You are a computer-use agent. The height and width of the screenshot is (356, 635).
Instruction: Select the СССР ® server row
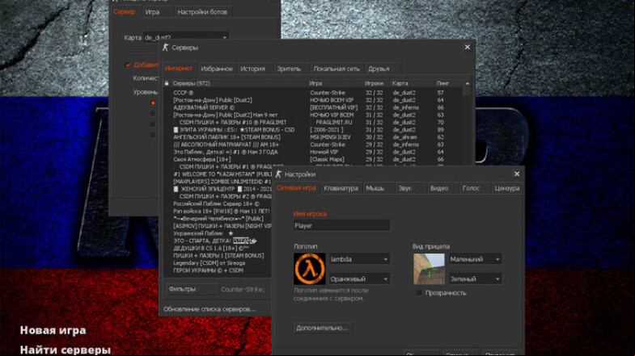tap(312, 93)
